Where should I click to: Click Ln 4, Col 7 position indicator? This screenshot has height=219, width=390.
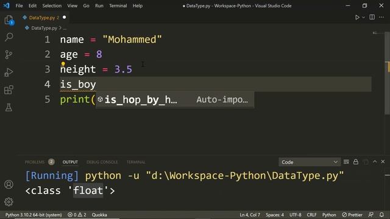coord(250,215)
